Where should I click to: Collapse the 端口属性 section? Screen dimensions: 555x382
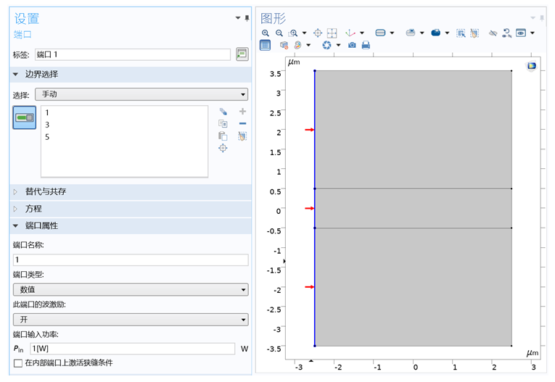click(15, 225)
